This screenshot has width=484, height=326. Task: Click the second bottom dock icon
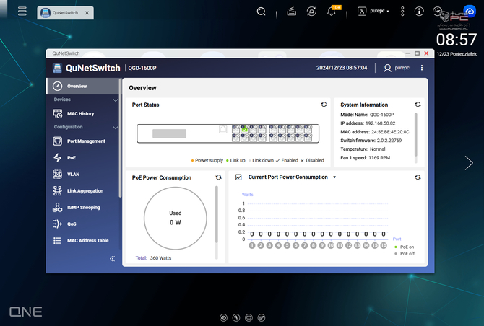coord(236,317)
